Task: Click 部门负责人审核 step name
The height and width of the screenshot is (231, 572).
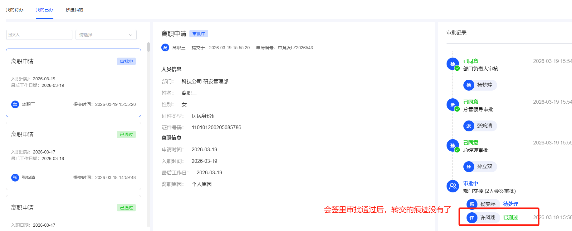Action: [481, 68]
